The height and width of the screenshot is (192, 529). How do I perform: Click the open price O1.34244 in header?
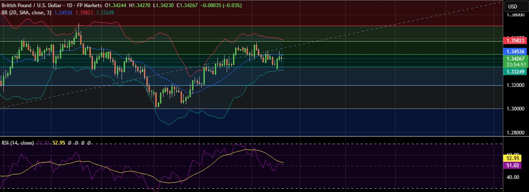116,5
